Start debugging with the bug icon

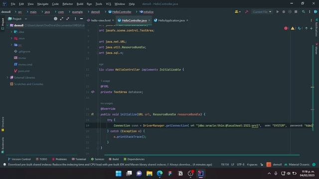[284, 12]
